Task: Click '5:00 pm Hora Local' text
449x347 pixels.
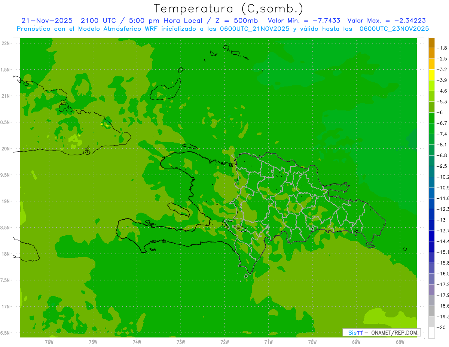Action: [166, 21]
